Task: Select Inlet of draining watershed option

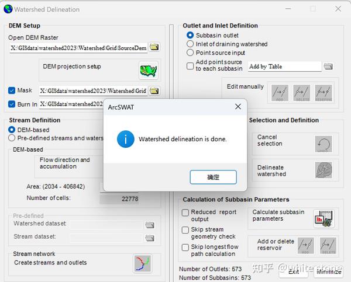Action: pyautogui.click(x=190, y=44)
